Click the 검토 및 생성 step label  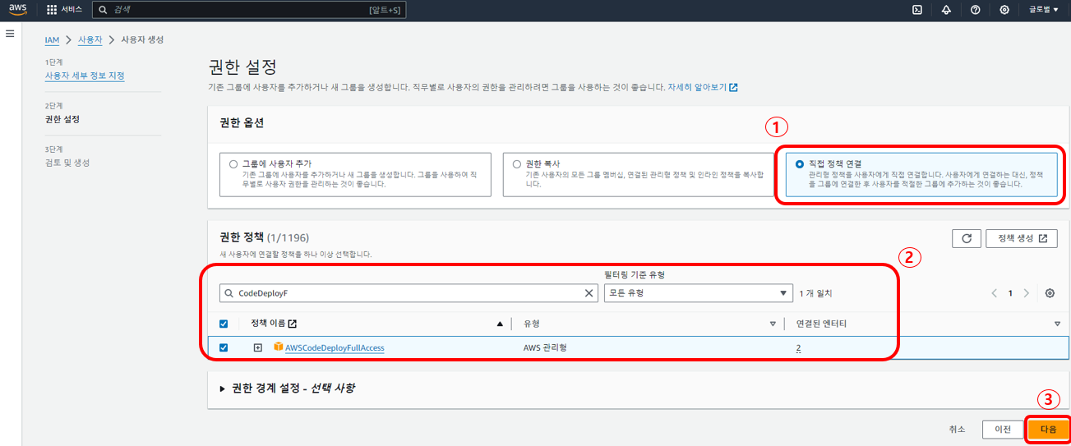pyautogui.click(x=67, y=163)
